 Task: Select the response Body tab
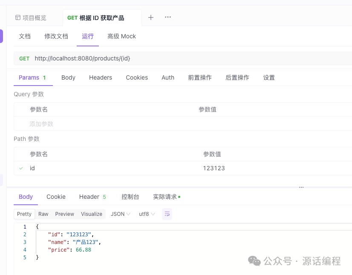(x=26, y=197)
